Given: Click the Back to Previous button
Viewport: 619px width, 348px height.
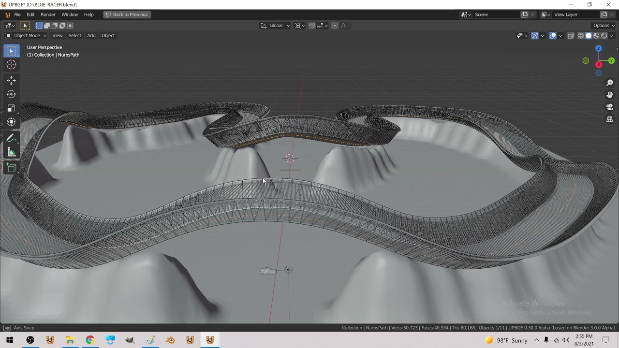Looking at the screenshot, I should point(127,14).
